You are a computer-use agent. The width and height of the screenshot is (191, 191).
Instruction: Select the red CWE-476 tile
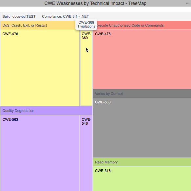pos(142,59)
